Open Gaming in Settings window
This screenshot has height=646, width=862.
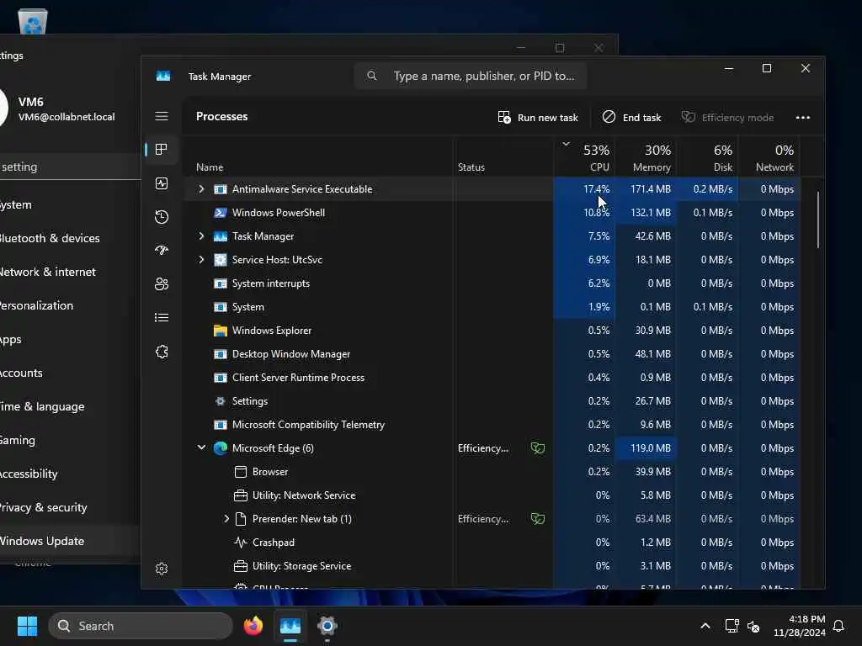(x=18, y=440)
